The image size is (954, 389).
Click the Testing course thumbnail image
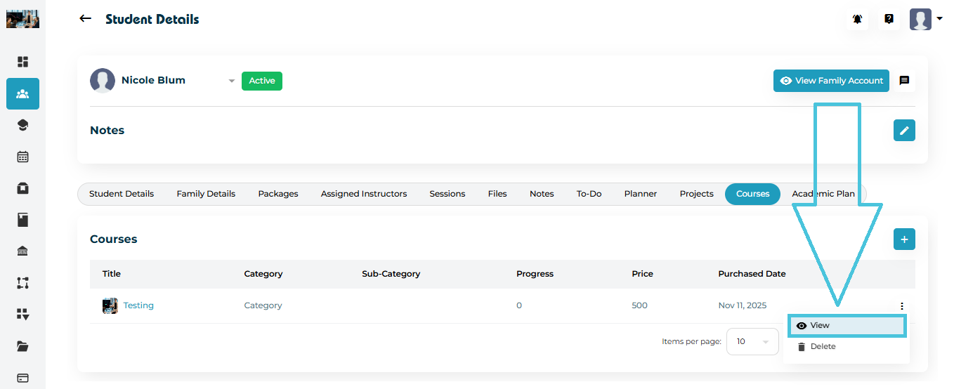110,305
